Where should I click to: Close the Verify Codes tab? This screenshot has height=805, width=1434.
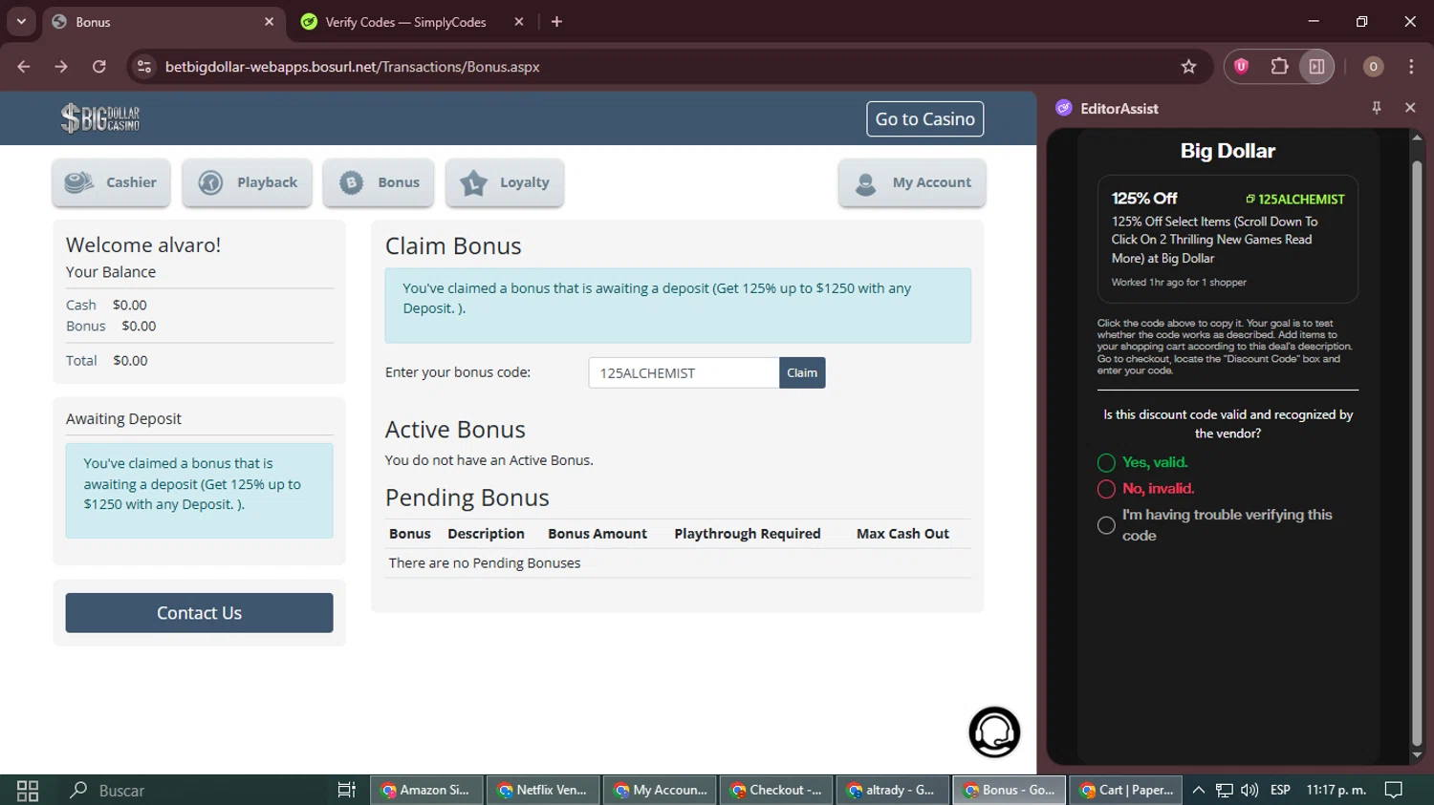[519, 22]
